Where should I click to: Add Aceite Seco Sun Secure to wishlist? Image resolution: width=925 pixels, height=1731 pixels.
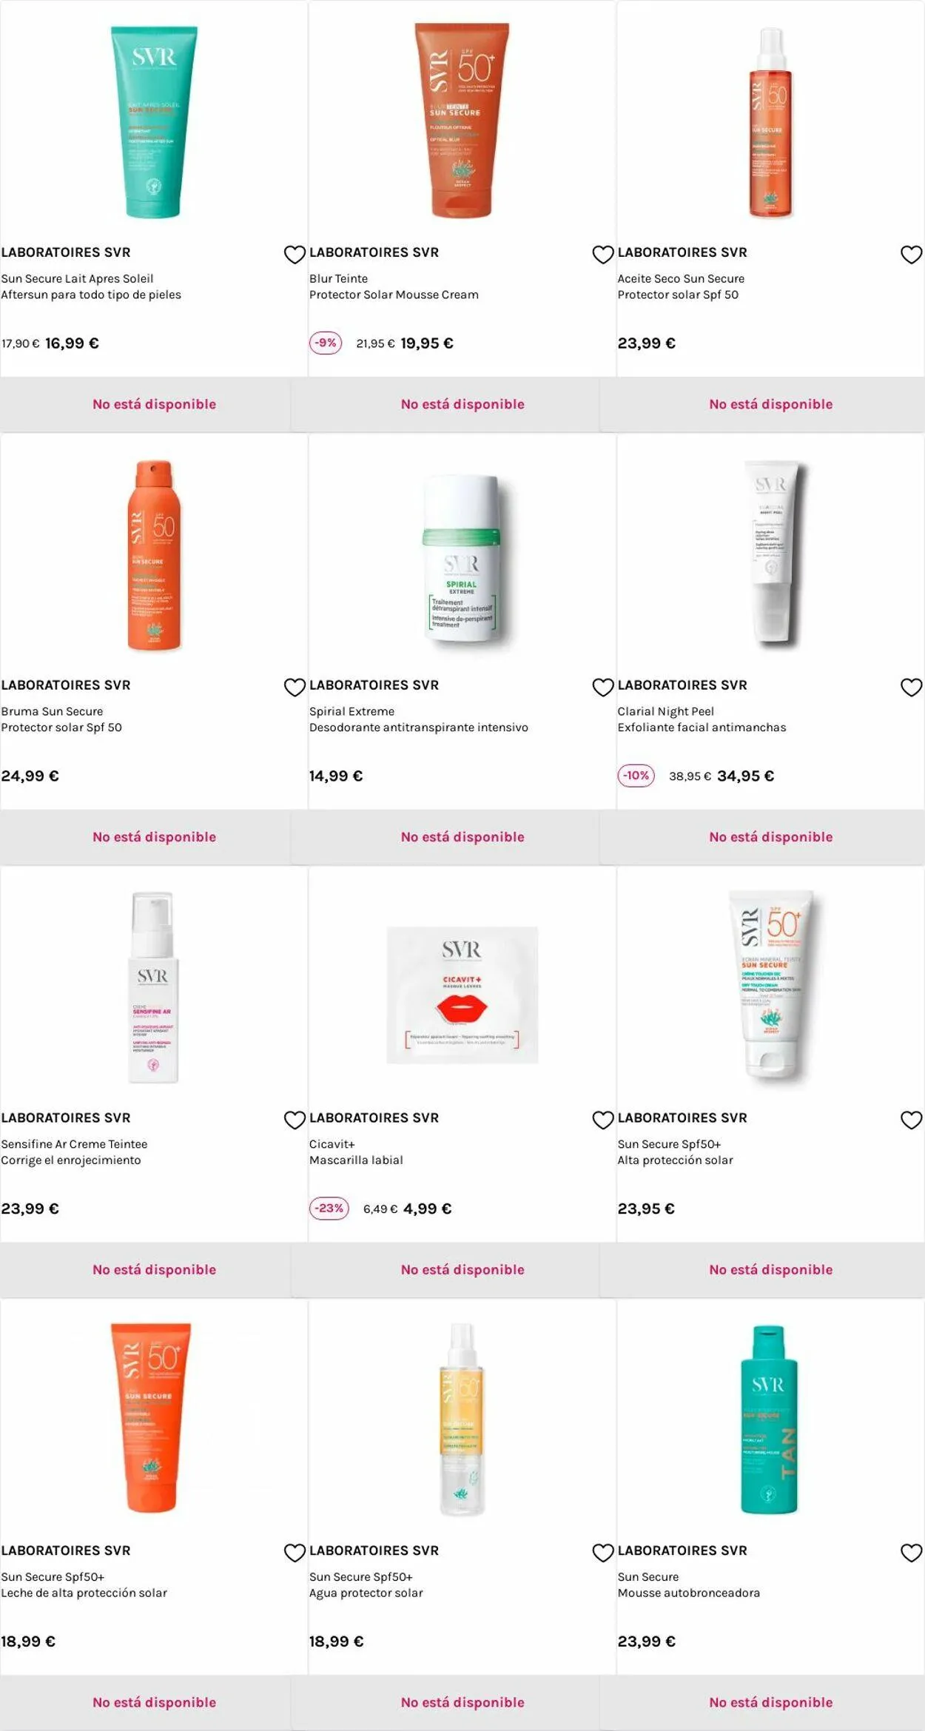pos(911,255)
